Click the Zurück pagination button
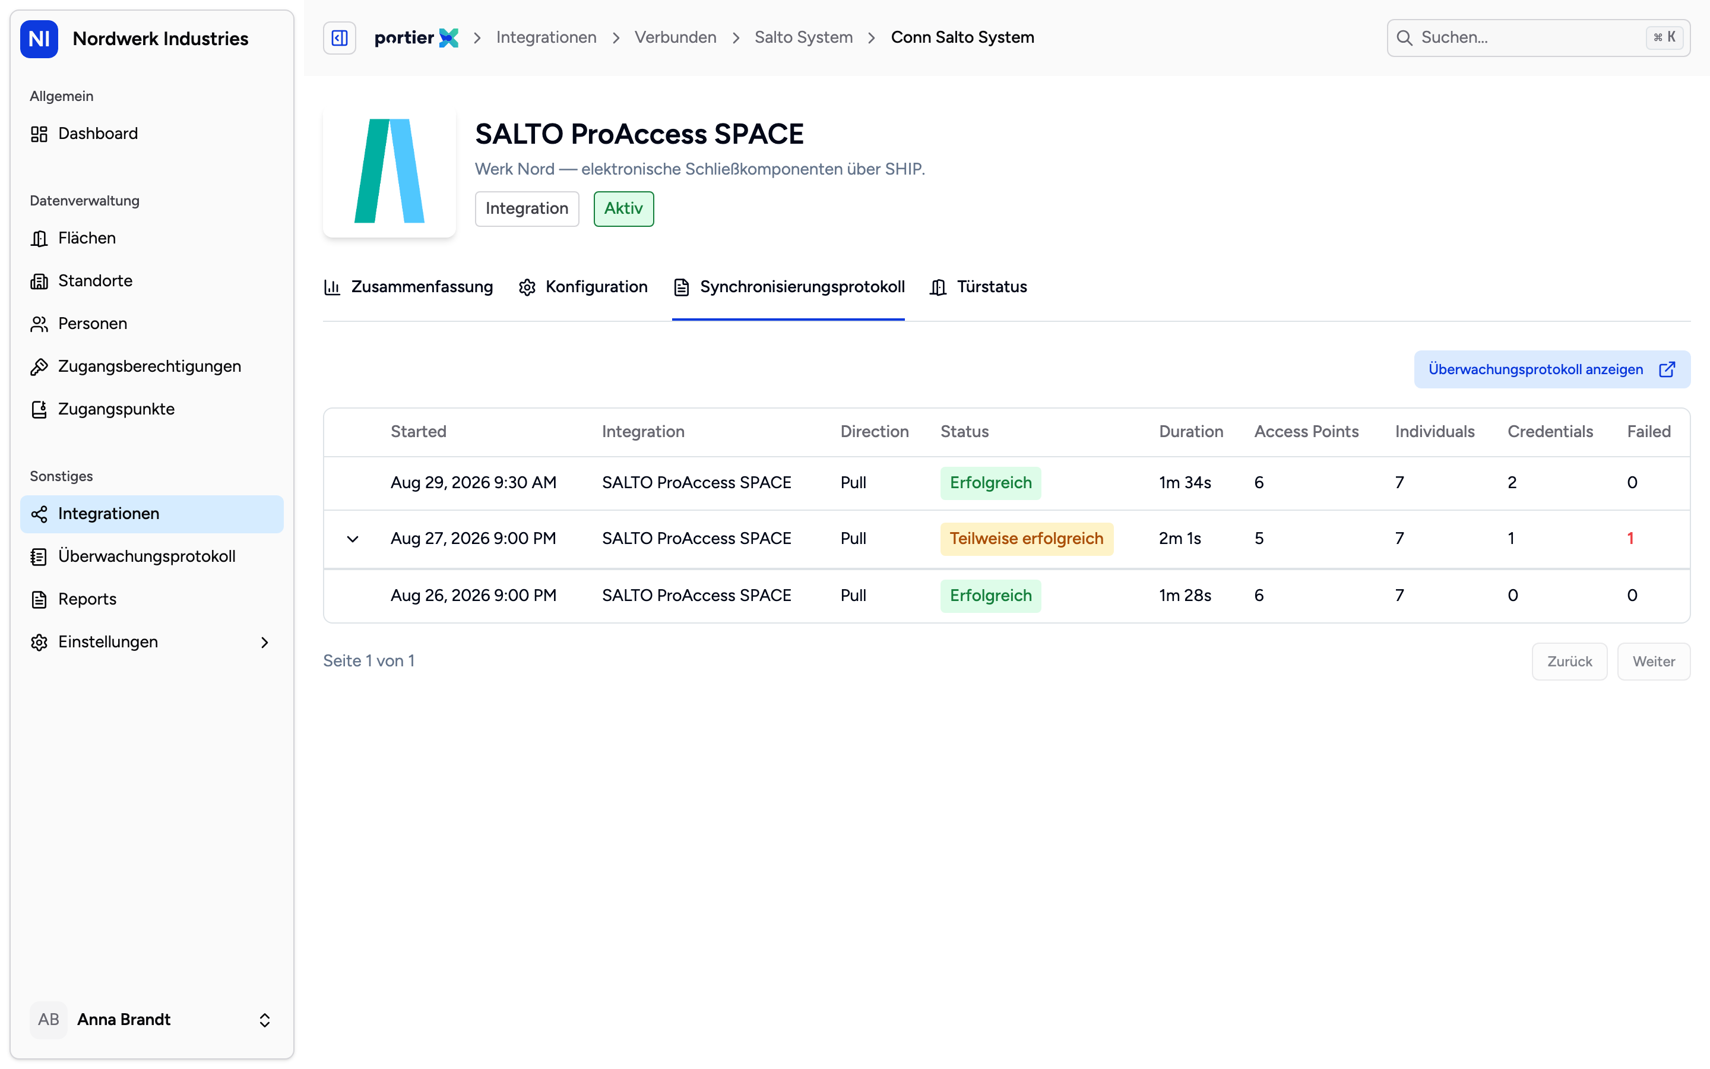The height and width of the screenshot is (1069, 1710). (x=1569, y=662)
